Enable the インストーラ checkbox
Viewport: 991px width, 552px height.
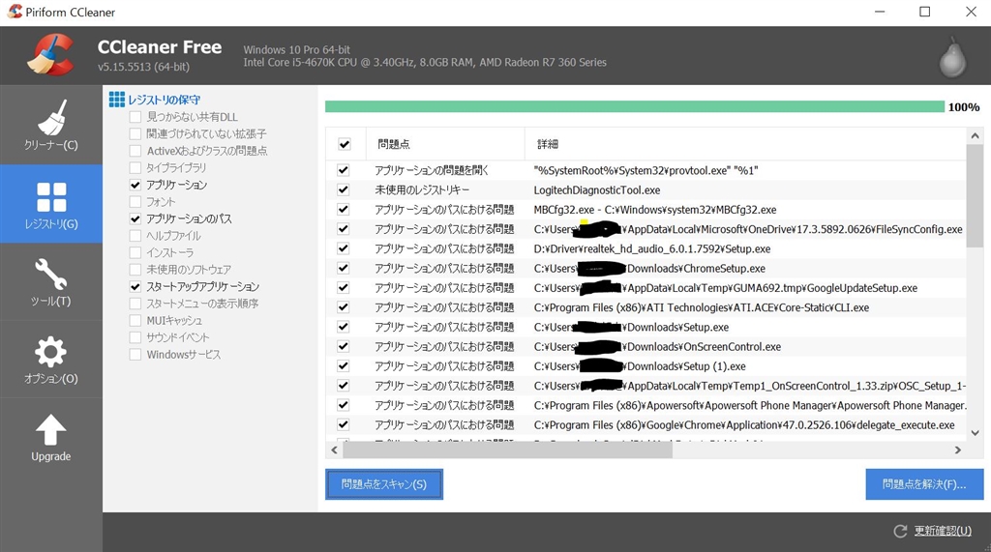click(135, 252)
